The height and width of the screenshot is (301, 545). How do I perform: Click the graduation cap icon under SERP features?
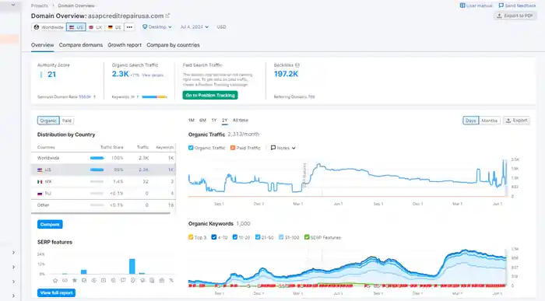click(142, 280)
